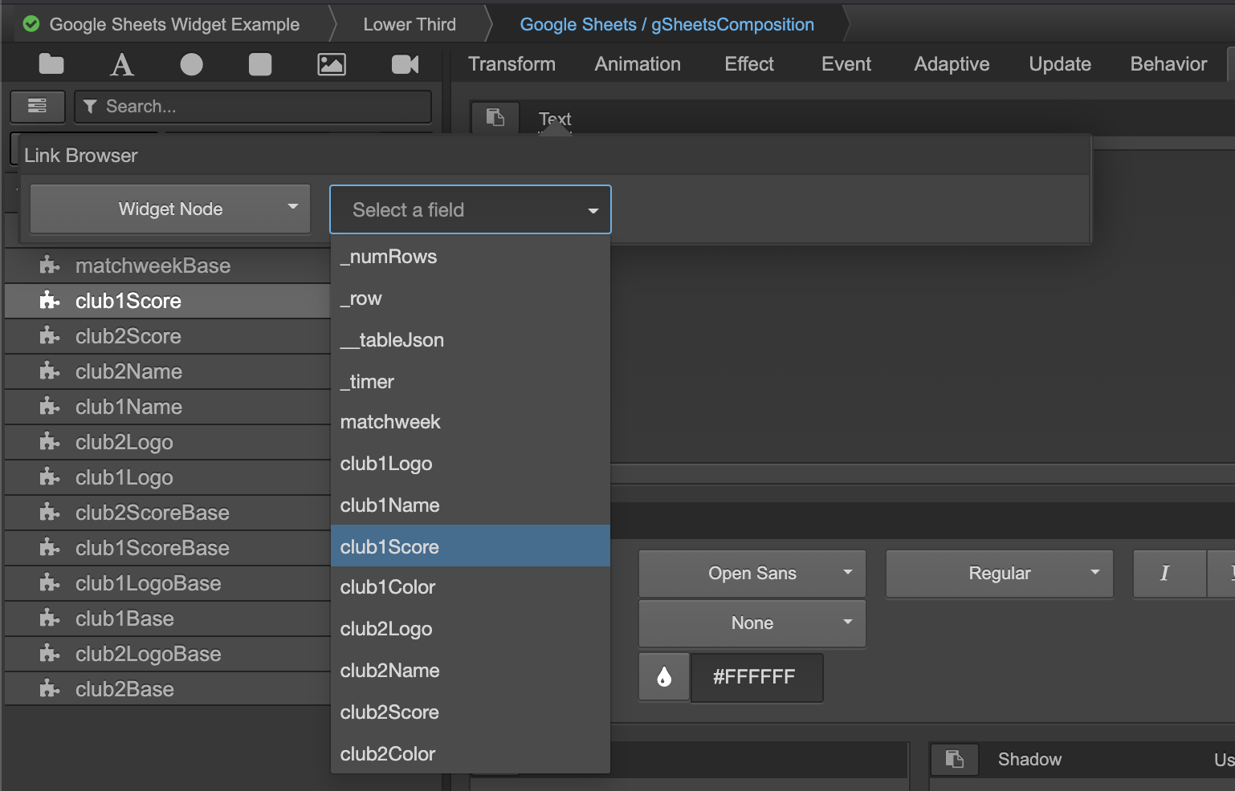Add a rounded rectangle shape node
This screenshot has height=791, width=1235.
(x=260, y=64)
